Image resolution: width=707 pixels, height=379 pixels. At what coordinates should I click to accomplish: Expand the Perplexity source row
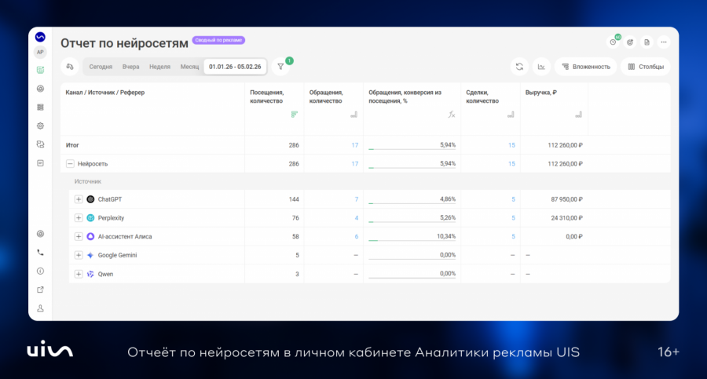pyautogui.click(x=79, y=217)
